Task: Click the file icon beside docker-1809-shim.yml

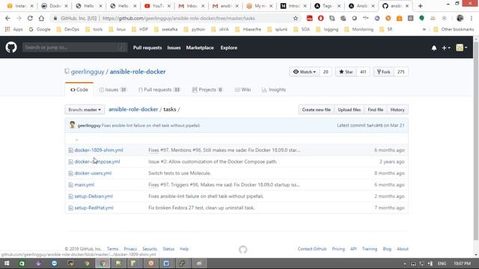Action: point(70,150)
